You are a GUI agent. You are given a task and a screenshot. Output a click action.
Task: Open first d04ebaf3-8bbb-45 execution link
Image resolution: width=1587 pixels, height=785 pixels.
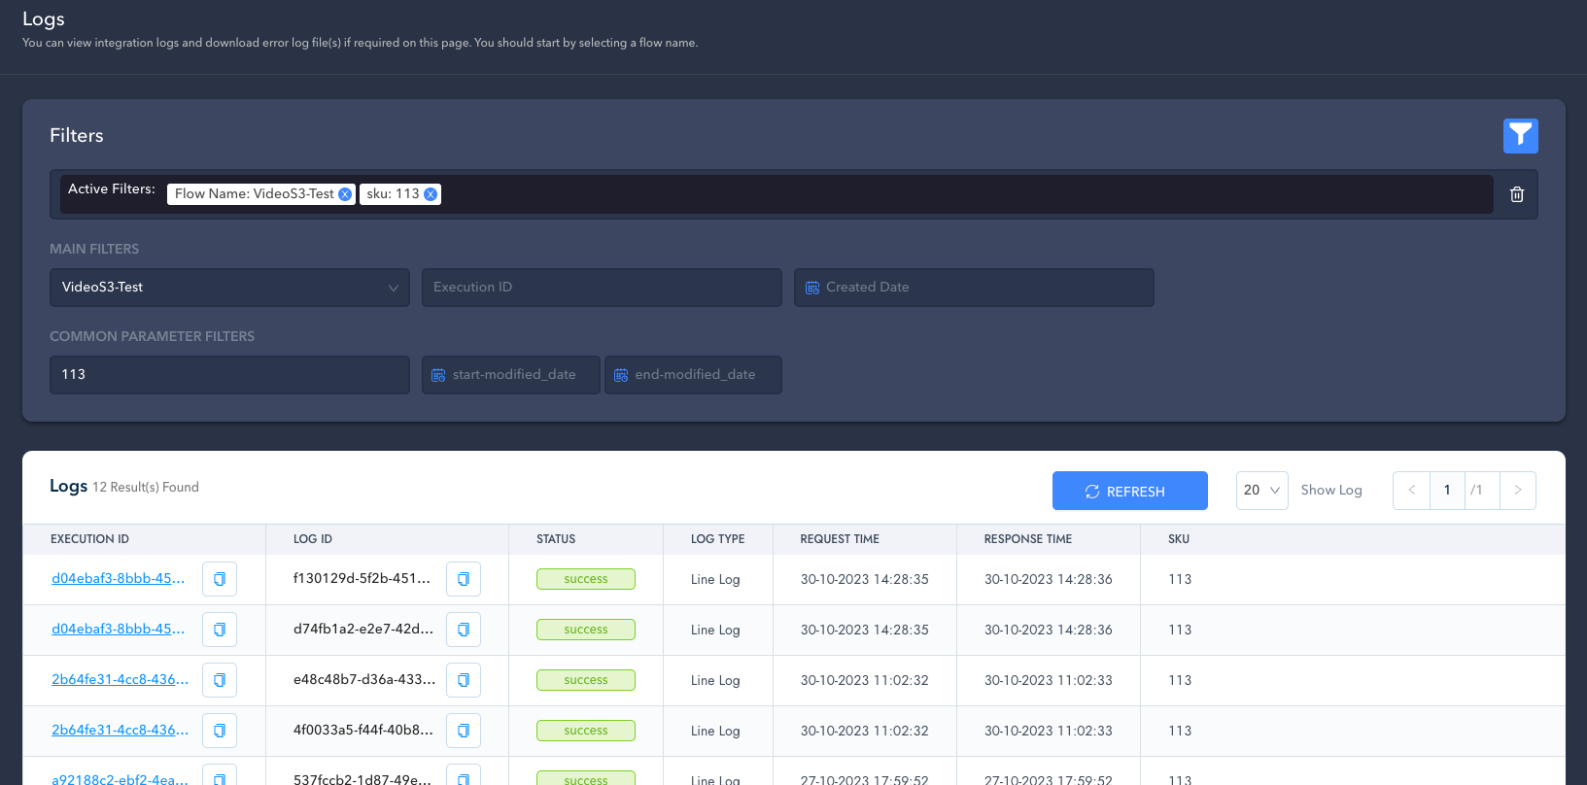tap(118, 579)
